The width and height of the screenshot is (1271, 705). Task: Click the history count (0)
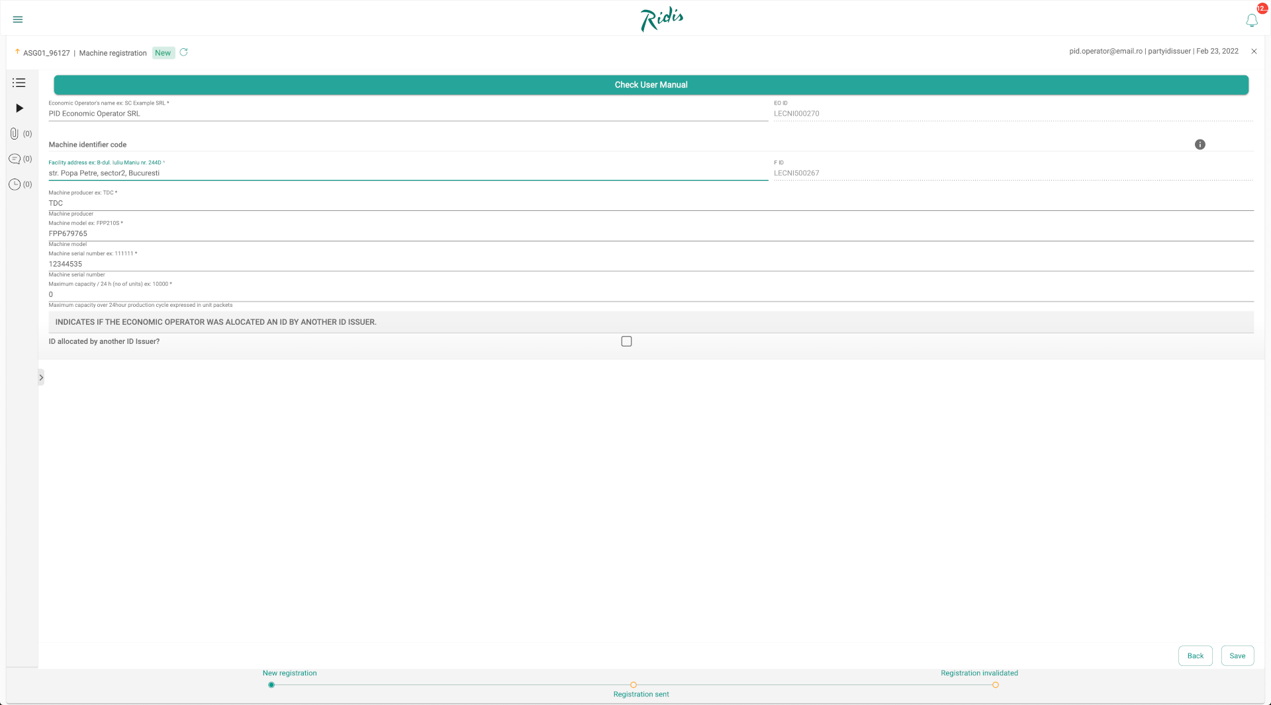click(x=27, y=185)
